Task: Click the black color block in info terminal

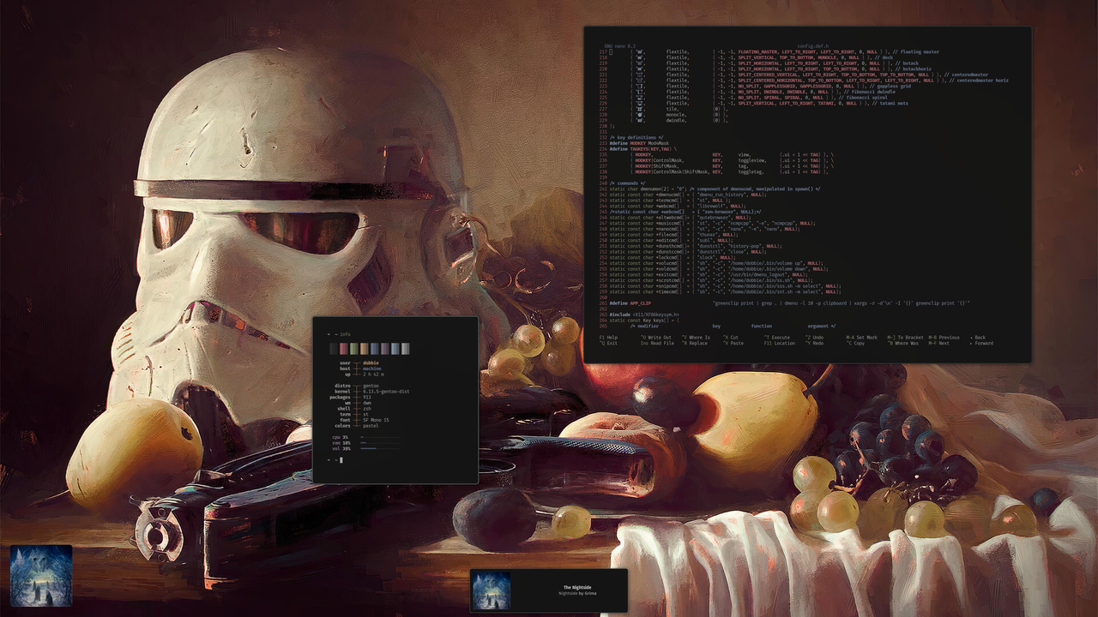Action: point(334,349)
